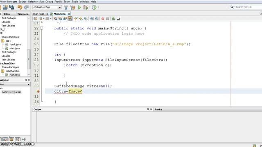Toggle highlight search in editor toolbar
Image resolution: width=262 pixels, height=147 pixels.
click(x=70, y=19)
